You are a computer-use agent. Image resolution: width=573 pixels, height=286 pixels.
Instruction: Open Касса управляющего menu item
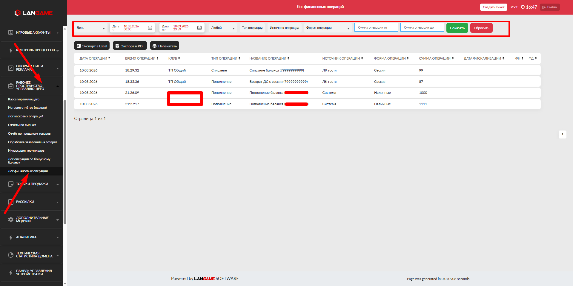click(x=24, y=100)
